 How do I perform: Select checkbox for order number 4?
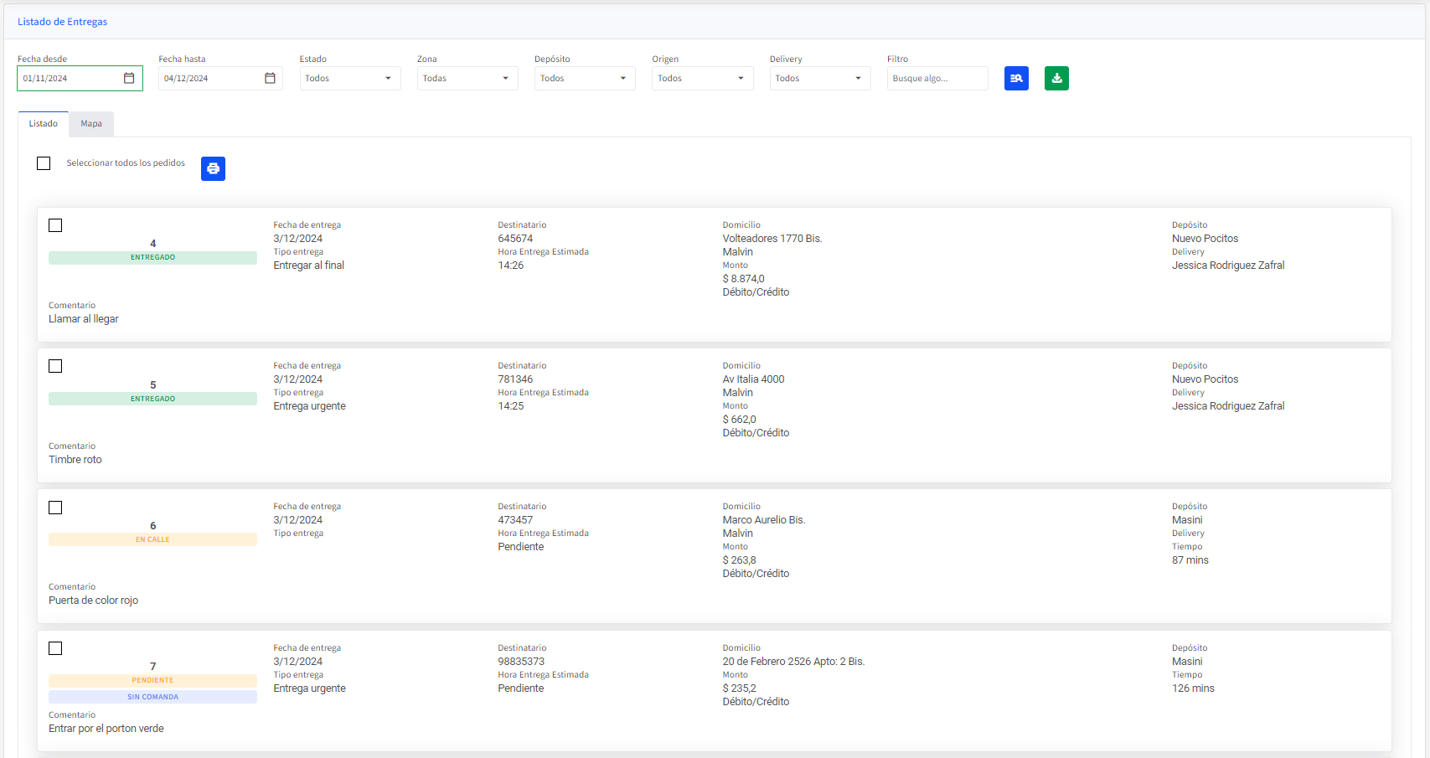click(x=55, y=225)
